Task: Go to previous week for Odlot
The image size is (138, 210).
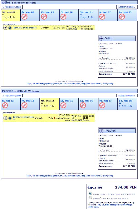Action: [x=12, y=7]
